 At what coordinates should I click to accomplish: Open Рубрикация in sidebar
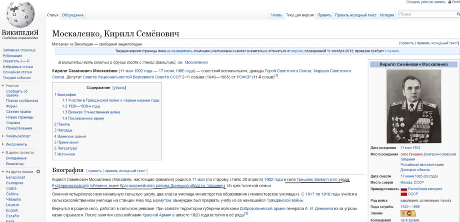tap(12, 56)
